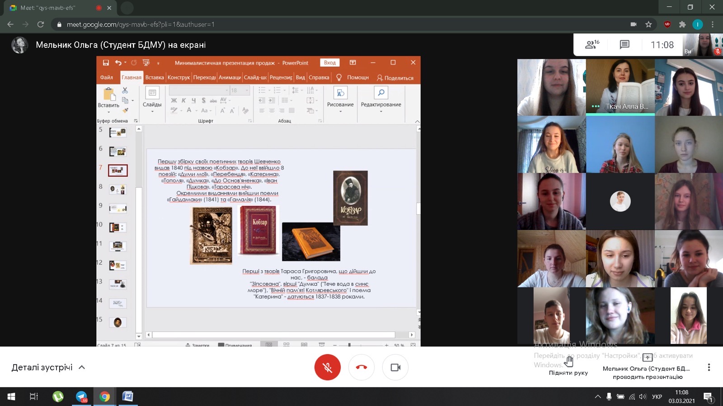Toggle numbered list in paragraph group
Image resolution: width=723 pixels, height=406 pixels.
click(277, 90)
